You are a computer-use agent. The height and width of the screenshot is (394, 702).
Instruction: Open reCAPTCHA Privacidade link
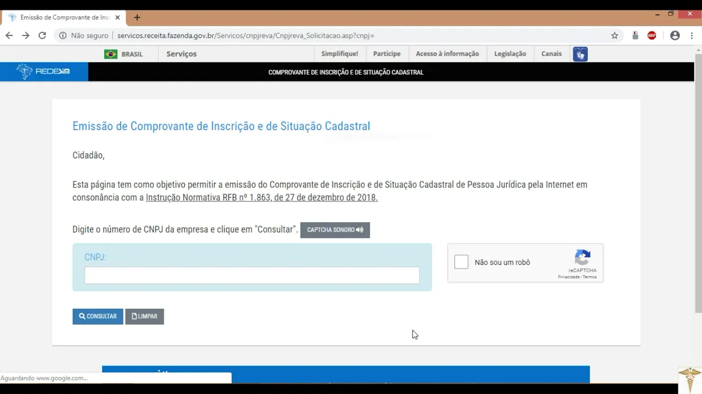pos(569,277)
